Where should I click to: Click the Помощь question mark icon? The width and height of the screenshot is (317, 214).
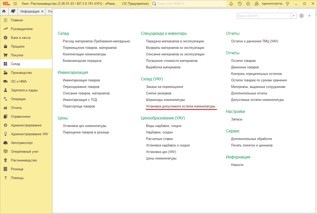coord(6,178)
